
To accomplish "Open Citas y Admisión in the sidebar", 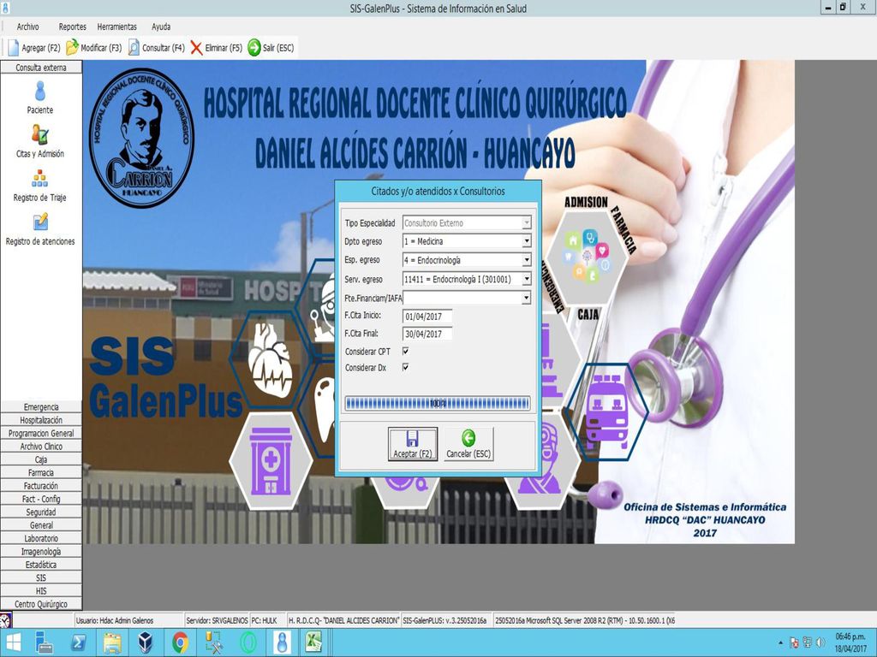I will coord(40,141).
